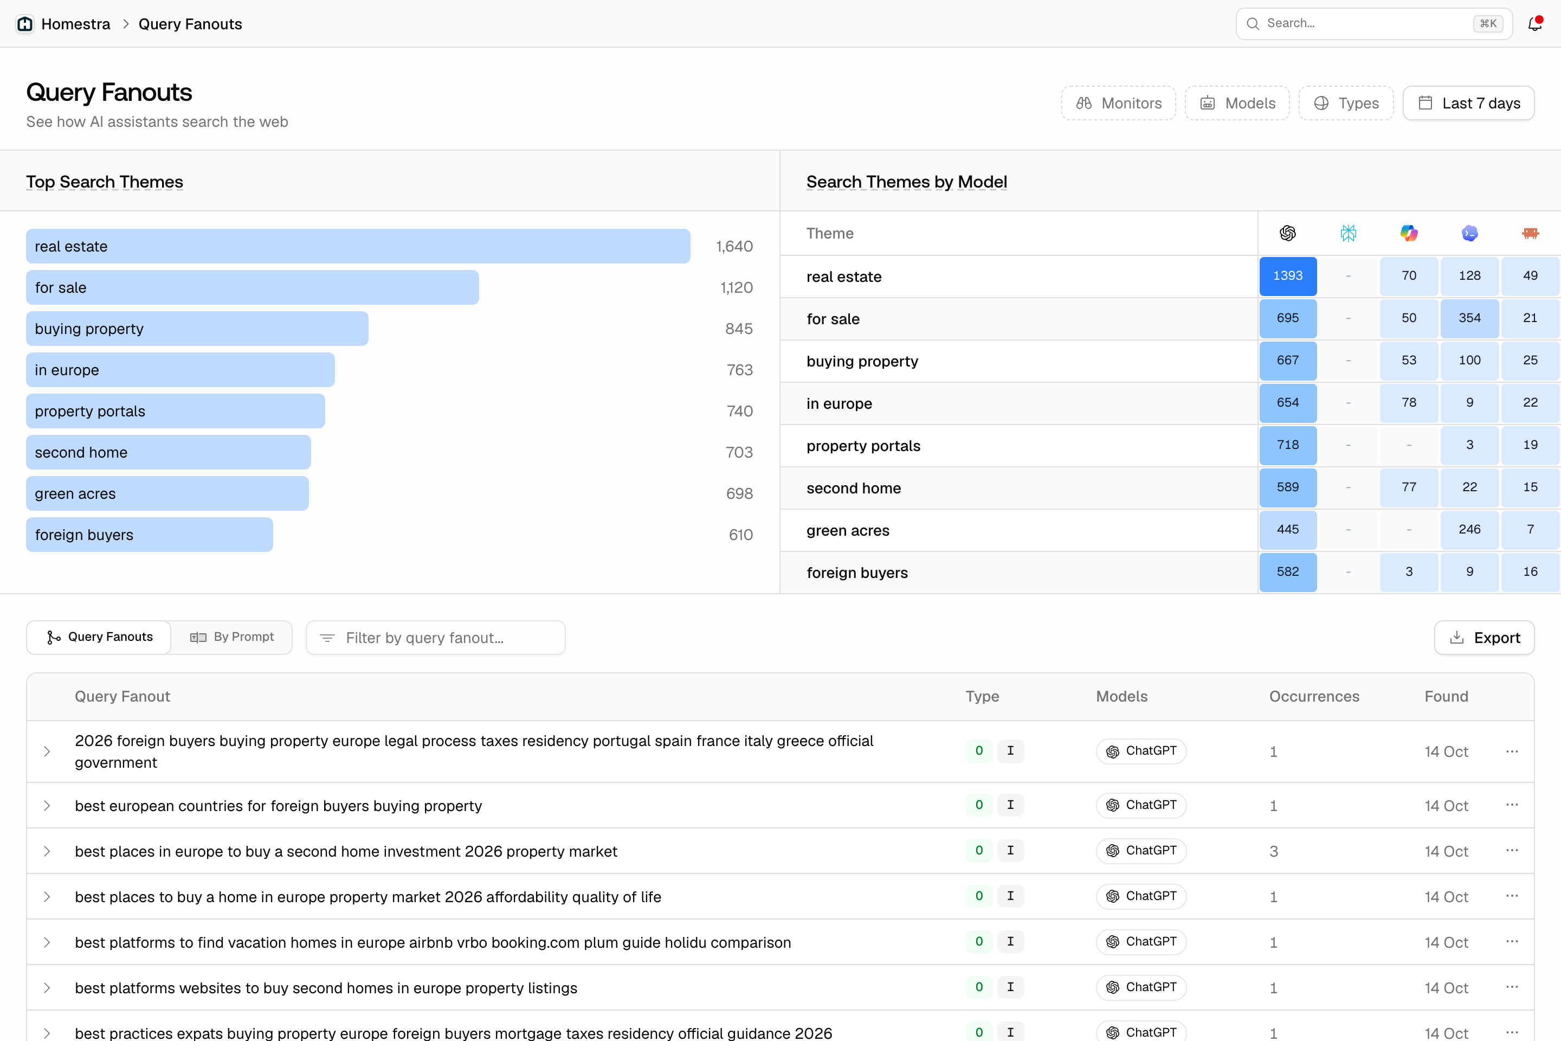This screenshot has height=1041, width=1561.
Task: Open the notifications bell
Action: (x=1534, y=24)
